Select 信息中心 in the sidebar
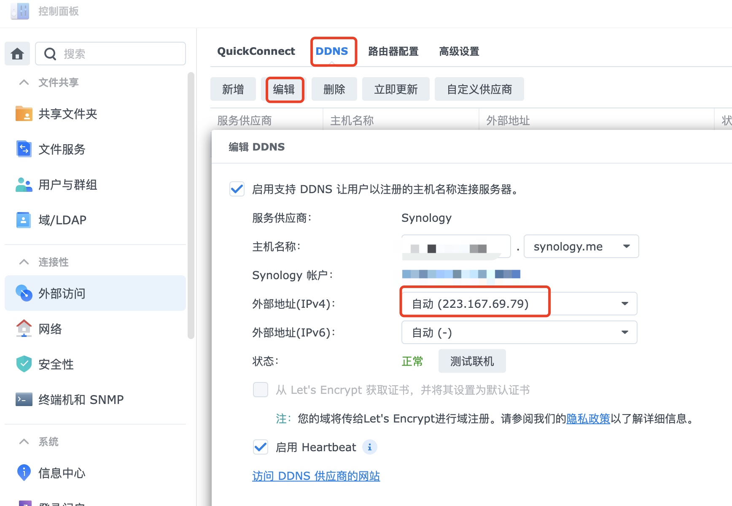Screen dimensions: 732x506 (95, 473)
